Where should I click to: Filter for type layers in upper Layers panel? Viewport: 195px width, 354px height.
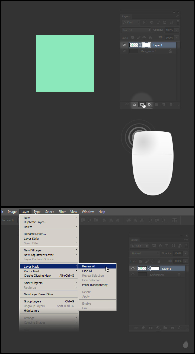(158, 23)
